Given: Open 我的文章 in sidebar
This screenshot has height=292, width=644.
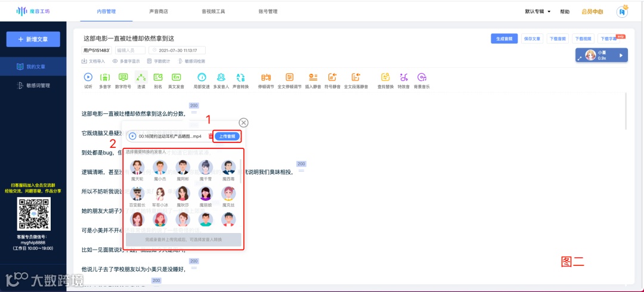Looking at the screenshot, I should click(33, 67).
